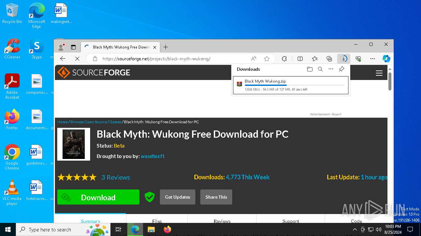
Task: Click the green security shield icon
Action: (x=150, y=197)
